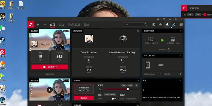Viewport: 212px width, 106px height.
Task: Toggle the 按键 push-to-talk switch
Action: point(114,99)
